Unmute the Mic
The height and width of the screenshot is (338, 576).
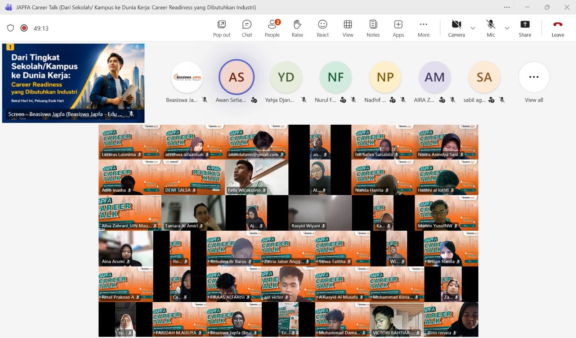(491, 28)
